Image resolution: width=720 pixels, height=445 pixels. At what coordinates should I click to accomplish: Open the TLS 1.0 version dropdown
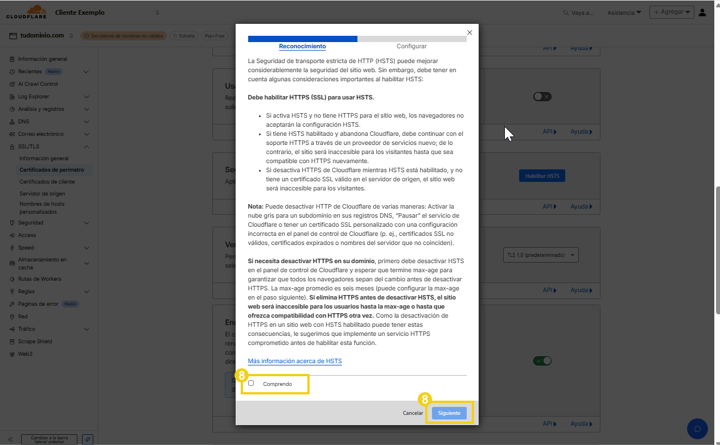click(540, 255)
